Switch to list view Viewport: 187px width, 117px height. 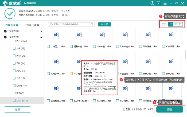pyautogui.click(x=176, y=24)
